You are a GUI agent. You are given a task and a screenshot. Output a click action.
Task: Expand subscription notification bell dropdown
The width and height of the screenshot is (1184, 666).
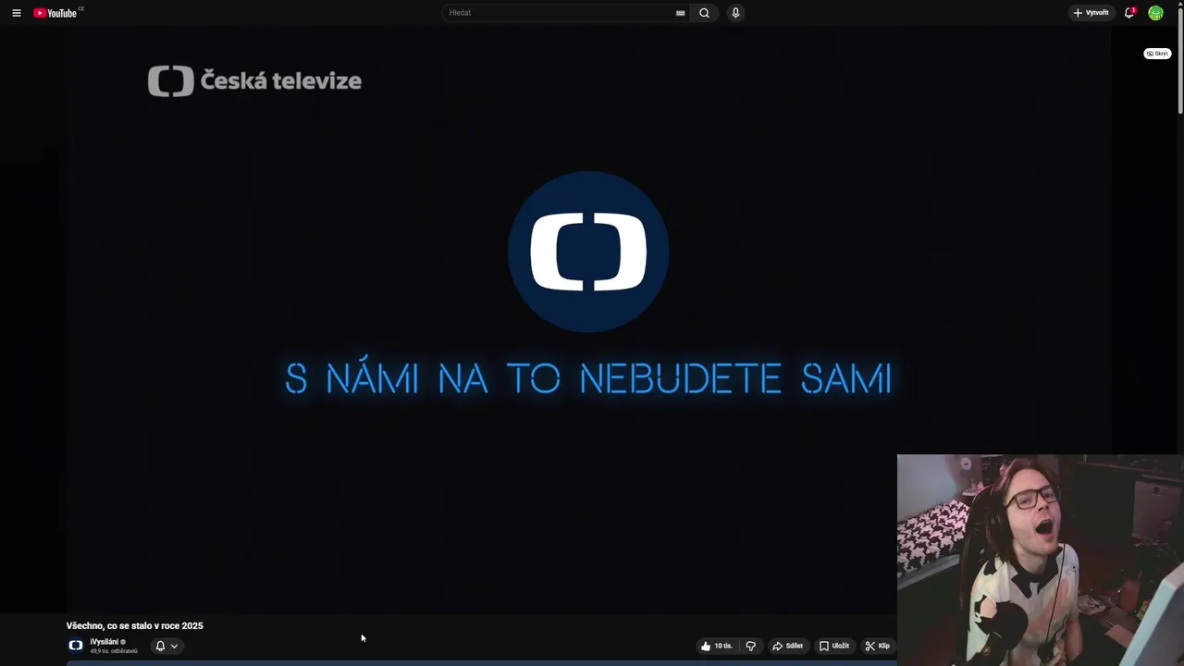pos(166,646)
